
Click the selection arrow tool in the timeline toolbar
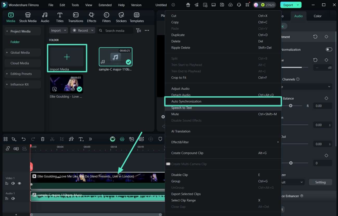pyautogui.click(x=14, y=139)
